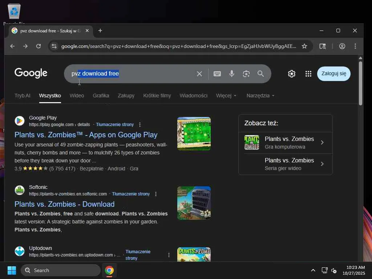Screen dimensions: 372x279
Task: Open Plants vs. Zombies Apps on Google Play link
Action: point(86,135)
